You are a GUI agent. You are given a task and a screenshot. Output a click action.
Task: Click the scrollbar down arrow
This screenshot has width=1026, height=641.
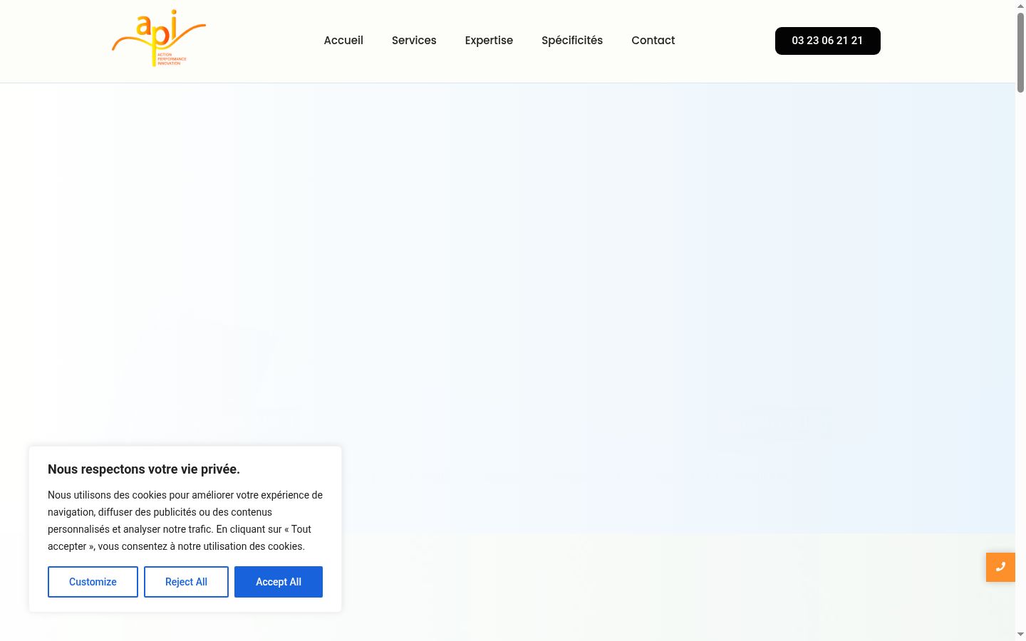pos(1020,635)
